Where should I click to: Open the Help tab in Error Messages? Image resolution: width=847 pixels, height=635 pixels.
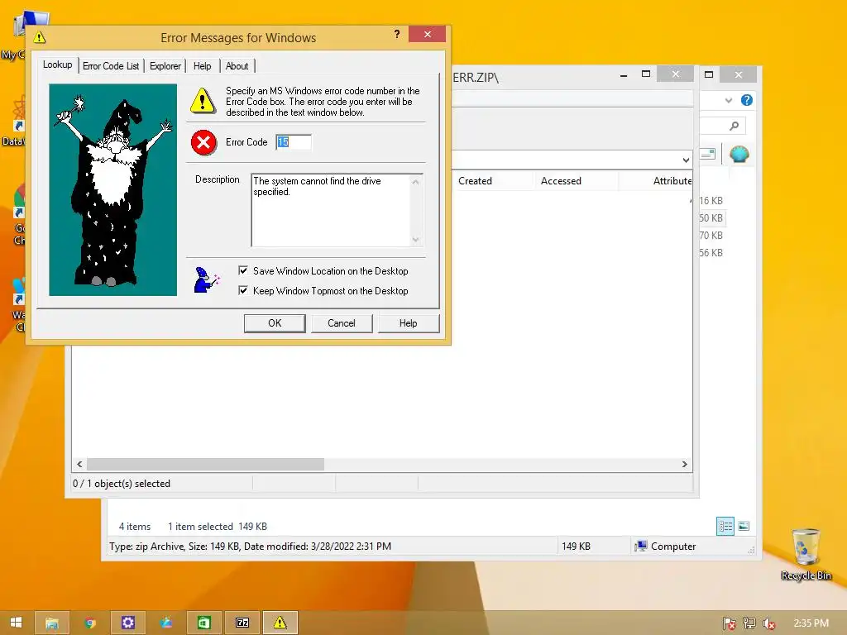(x=203, y=66)
